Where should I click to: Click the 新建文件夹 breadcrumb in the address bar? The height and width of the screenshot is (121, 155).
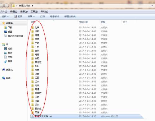[24, 6]
